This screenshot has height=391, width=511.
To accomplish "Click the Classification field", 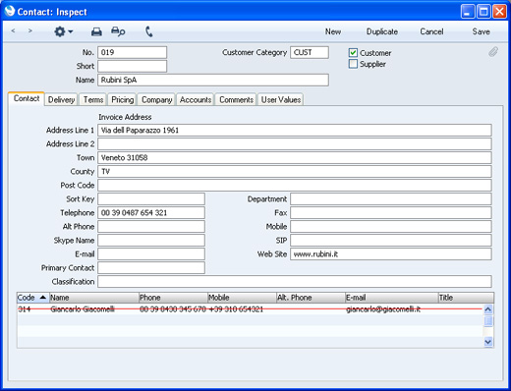I will point(295,281).
